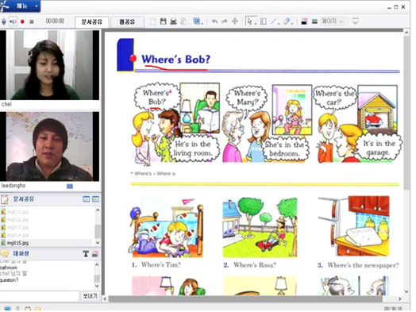
Task: Click chat window scroll-up arrow
Action: pos(97,265)
